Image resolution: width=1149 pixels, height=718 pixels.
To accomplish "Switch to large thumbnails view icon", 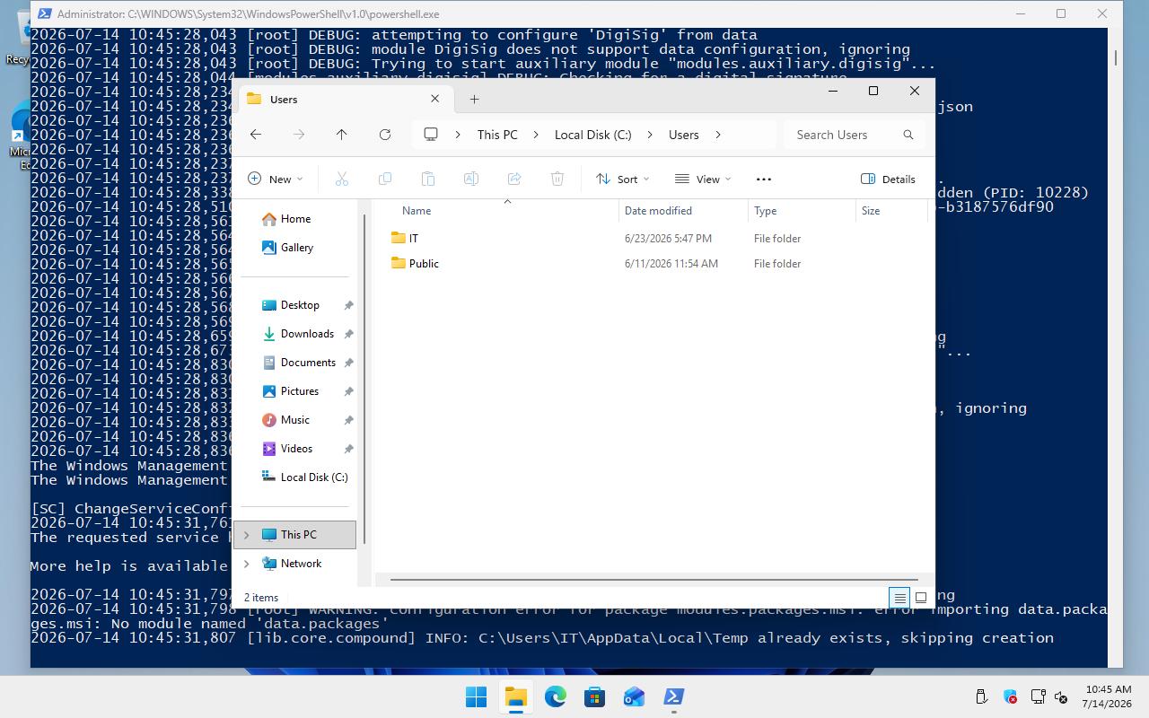I will [921, 598].
